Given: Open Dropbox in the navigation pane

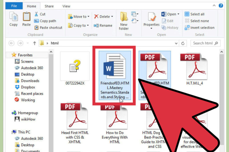Looking at the screenshot, I should 28,87.
